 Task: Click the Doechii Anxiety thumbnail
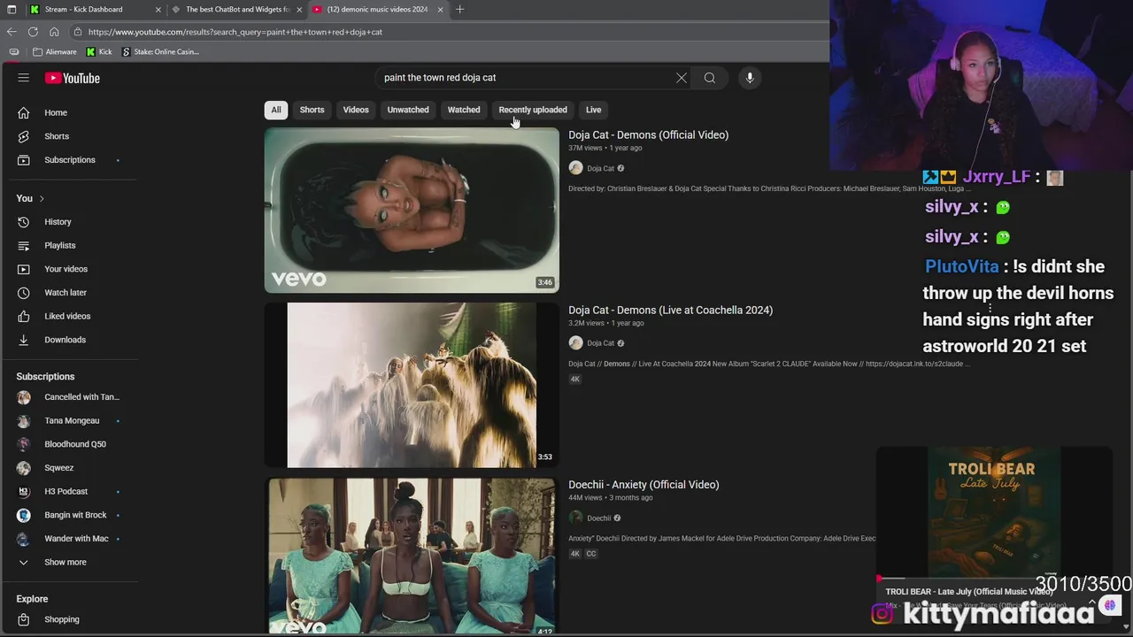412,556
